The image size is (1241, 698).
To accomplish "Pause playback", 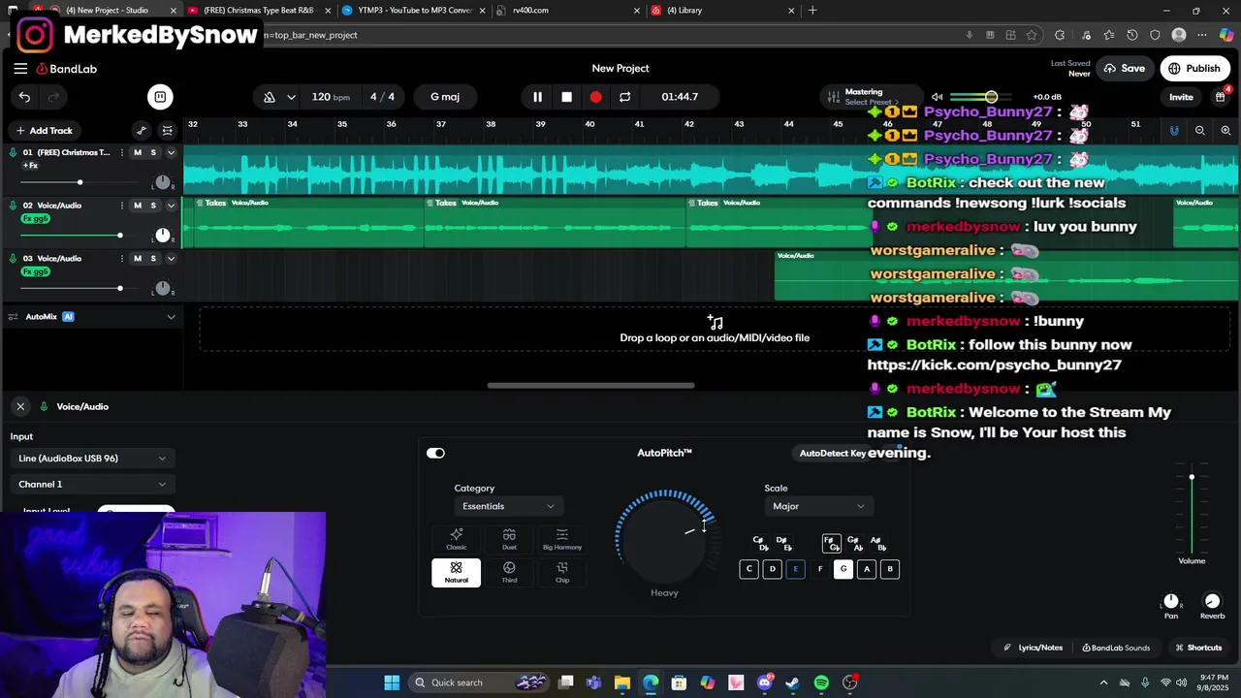I will tap(537, 97).
